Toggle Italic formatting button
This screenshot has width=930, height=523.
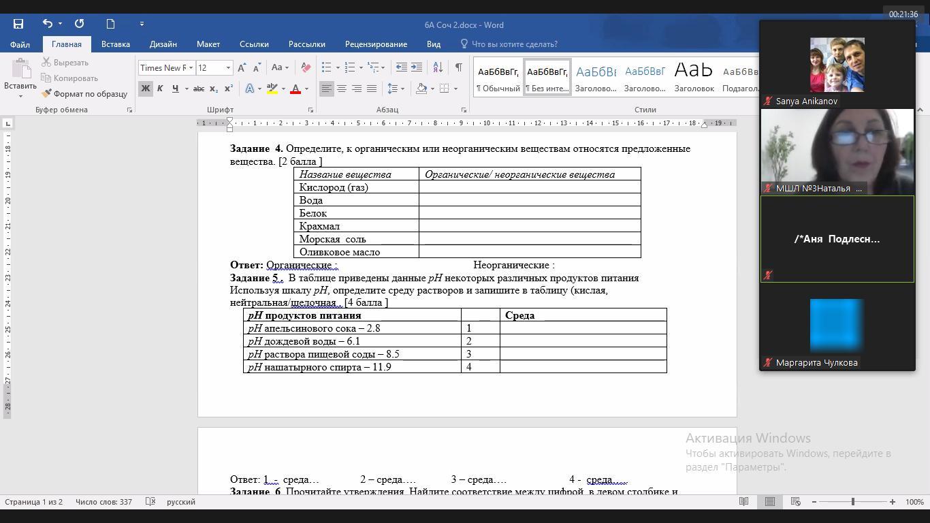pos(160,89)
